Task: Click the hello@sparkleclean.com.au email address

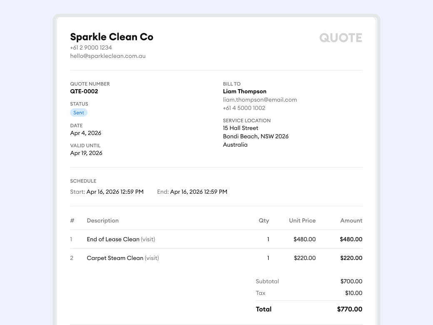Action: [108, 56]
